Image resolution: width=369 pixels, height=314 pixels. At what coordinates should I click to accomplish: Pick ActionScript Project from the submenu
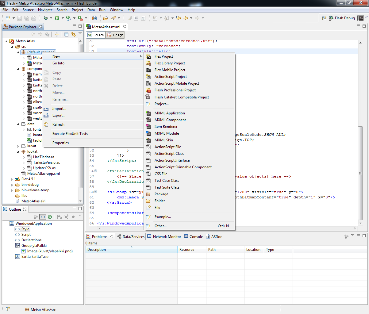click(x=189, y=77)
